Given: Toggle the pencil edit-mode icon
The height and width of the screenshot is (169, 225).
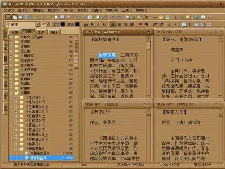Looking at the screenshot, I should click(9, 17).
